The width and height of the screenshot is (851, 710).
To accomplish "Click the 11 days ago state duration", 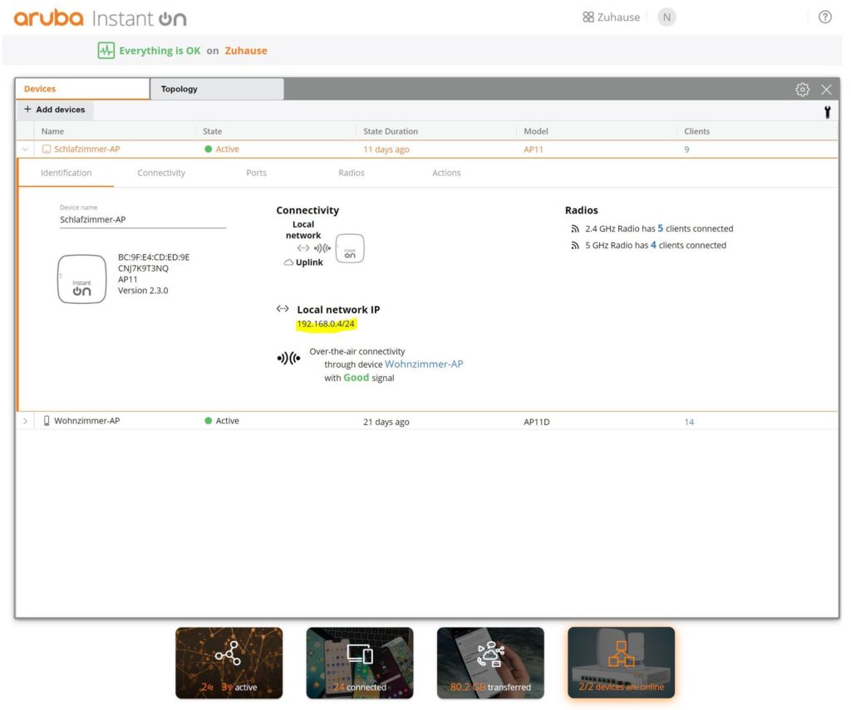I will pos(386,149).
